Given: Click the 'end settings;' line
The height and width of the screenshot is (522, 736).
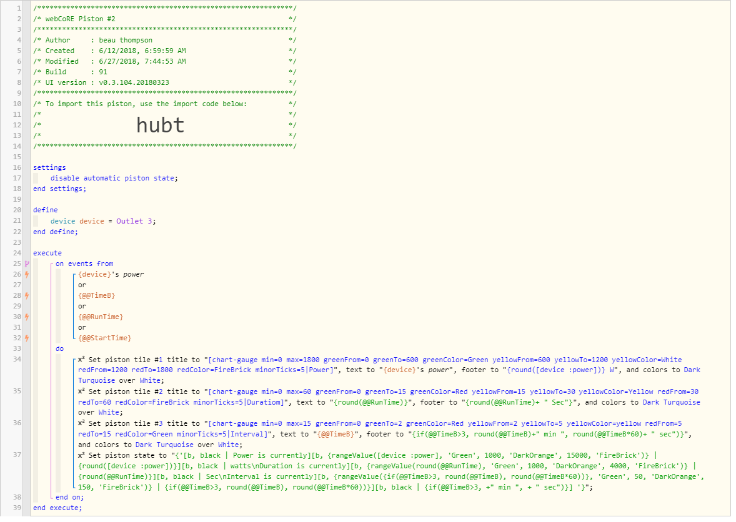Looking at the screenshot, I should pyautogui.click(x=59, y=189).
